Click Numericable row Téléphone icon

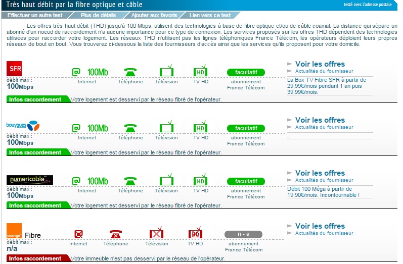(x=130, y=181)
